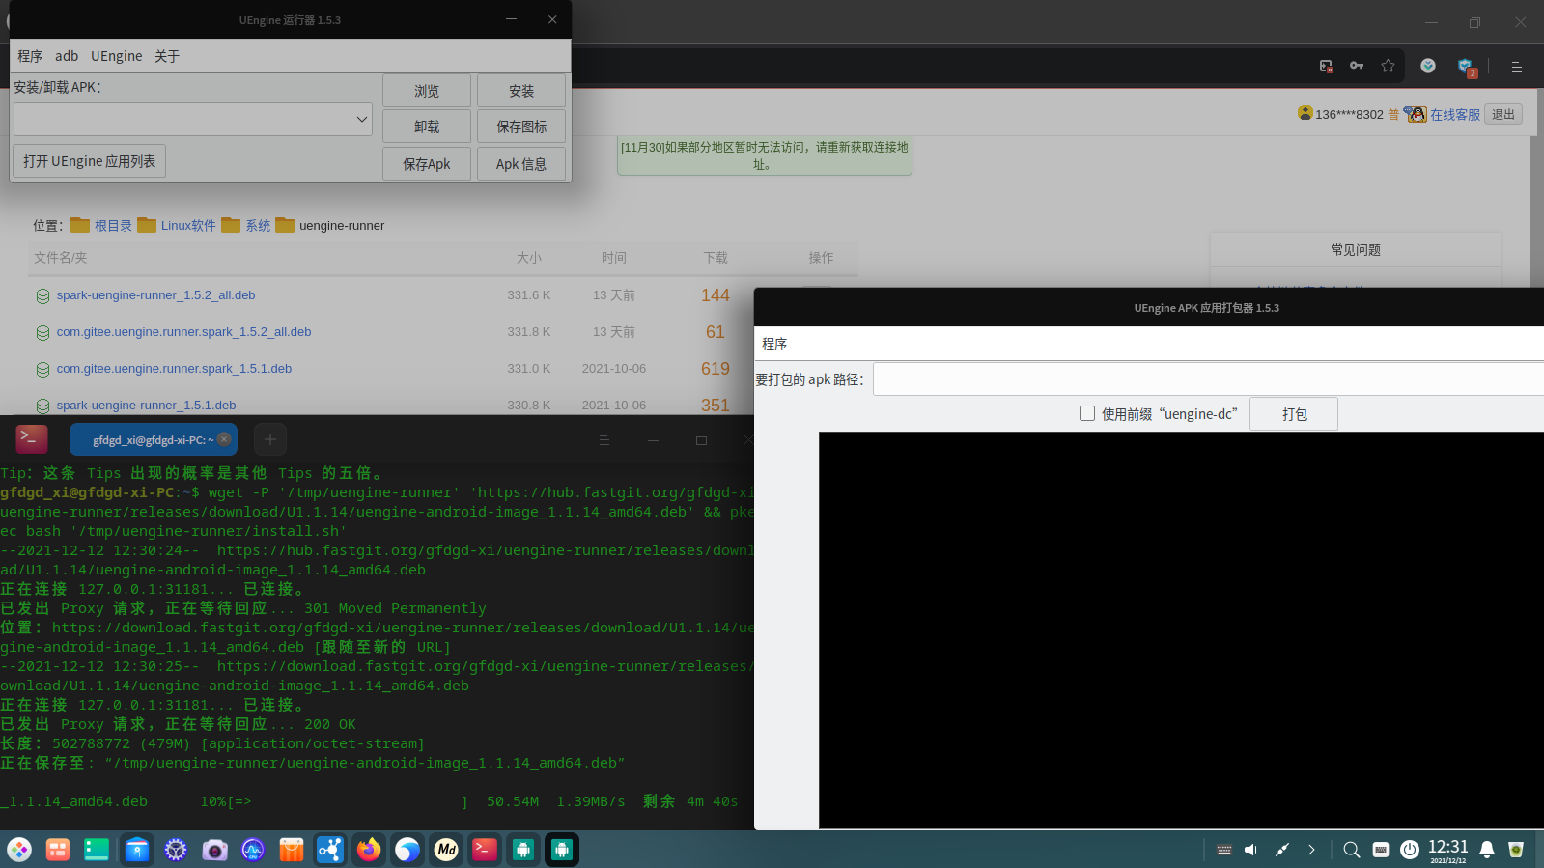Click the 打包 button in packager

click(x=1294, y=414)
